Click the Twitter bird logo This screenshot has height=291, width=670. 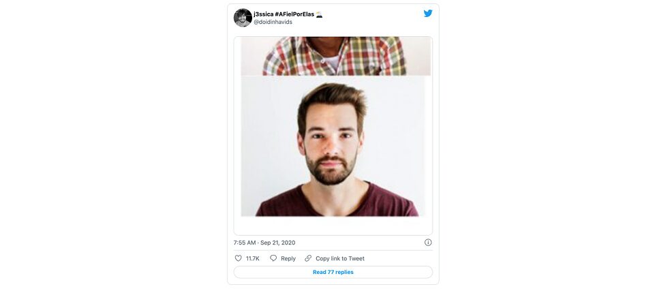[x=428, y=14]
